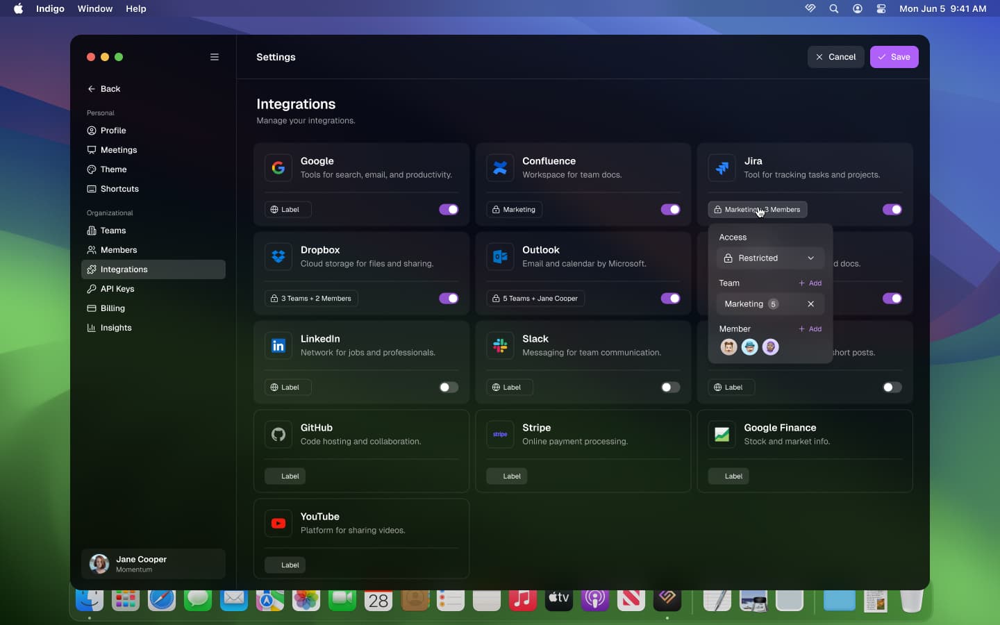Viewport: 1000px width, 625px height.
Task: Click the YouTube integration icon
Action: coord(278,523)
